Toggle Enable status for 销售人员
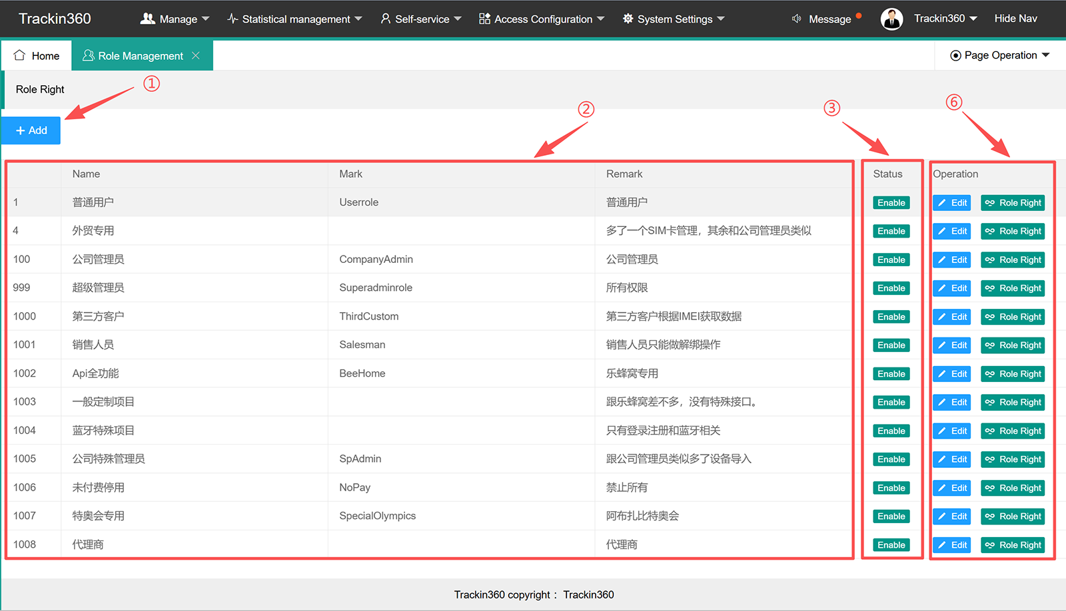Viewport: 1066px width, 611px height. 891,345
